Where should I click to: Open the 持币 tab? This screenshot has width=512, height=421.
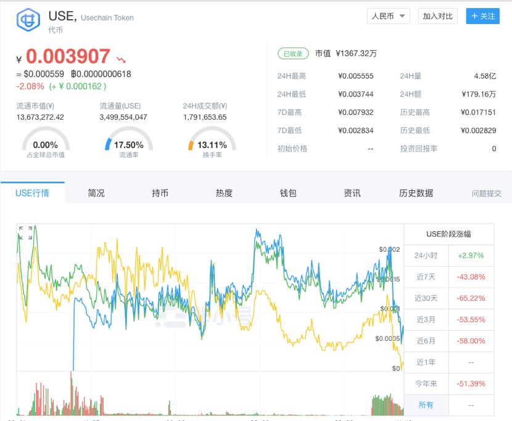click(x=160, y=193)
